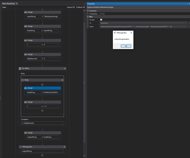Click Expand All in designer header
This screenshot has height=158, width=190.
[x=71, y=7]
